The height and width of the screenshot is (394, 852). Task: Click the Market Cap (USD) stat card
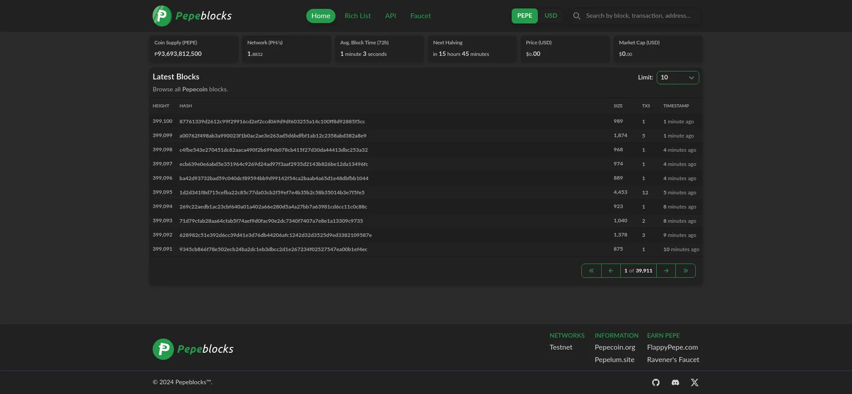tap(658, 49)
